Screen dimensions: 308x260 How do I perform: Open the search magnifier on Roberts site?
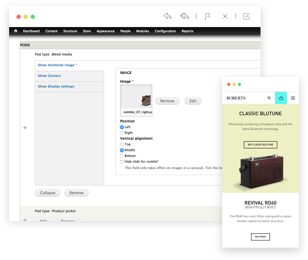click(x=269, y=98)
